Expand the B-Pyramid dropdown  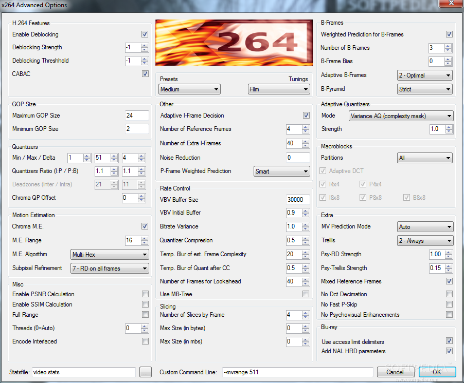424,89
